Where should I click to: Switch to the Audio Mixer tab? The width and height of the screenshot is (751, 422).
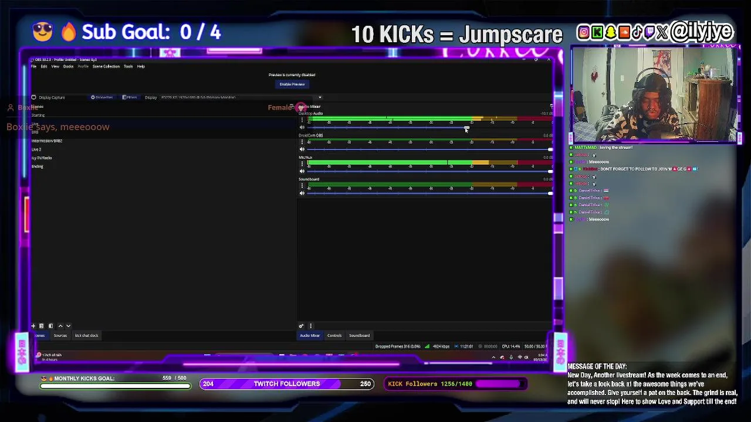click(310, 336)
